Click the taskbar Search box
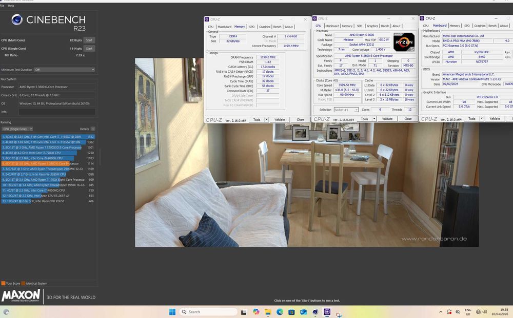The width and height of the screenshot is (513, 318). point(208,312)
